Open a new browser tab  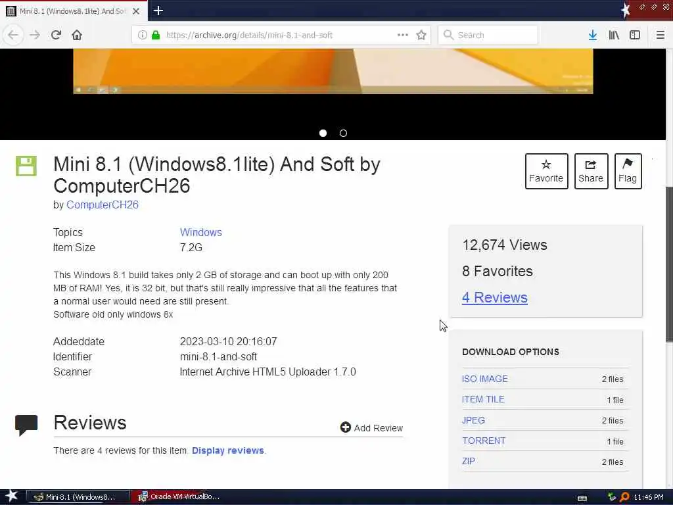158,11
